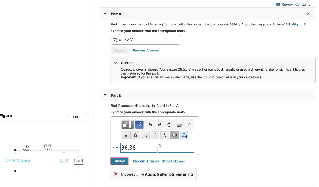Click the 'Part A' heading text

[116, 14]
